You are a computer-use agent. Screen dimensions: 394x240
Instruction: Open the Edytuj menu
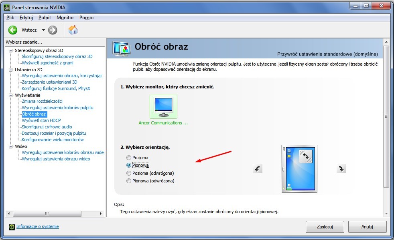(26, 18)
